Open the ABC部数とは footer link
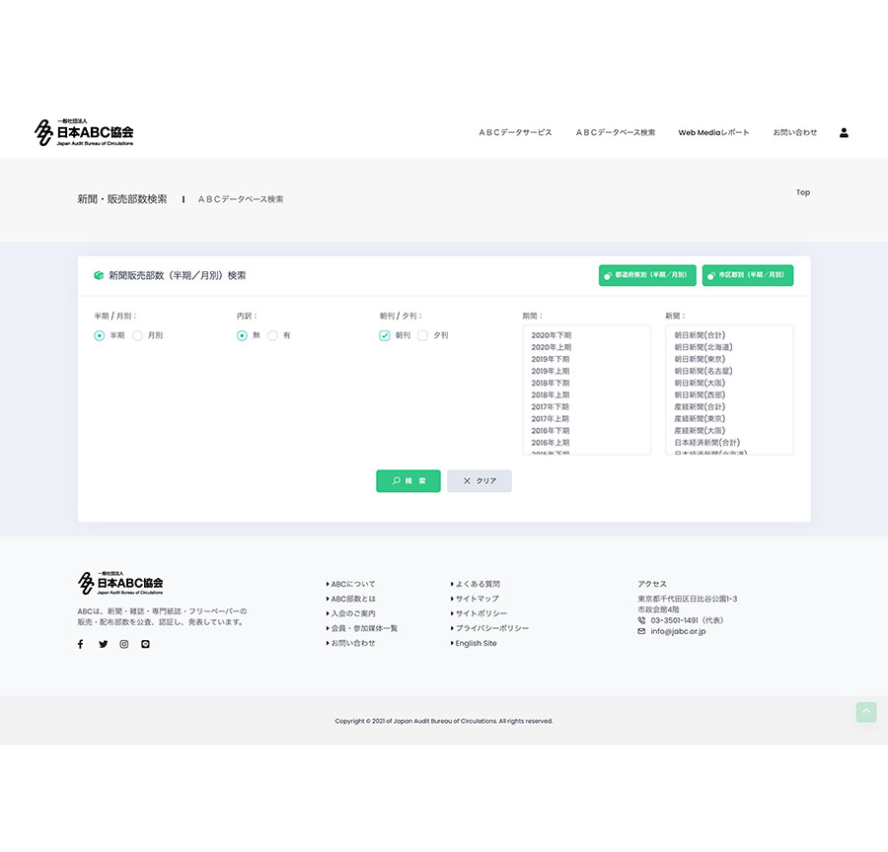Viewport: 888px width, 852px height. (x=353, y=599)
